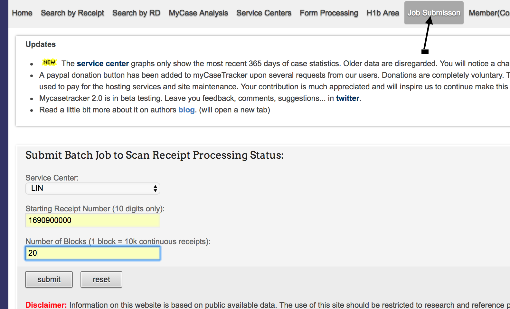Open the authors blog link
The image size is (510, 309).
point(186,110)
